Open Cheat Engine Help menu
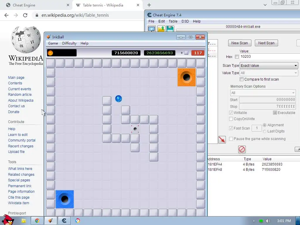The image size is (300, 225). coord(197,21)
